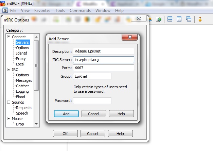
Task: Open the View menu
Action: pyautogui.click(x=25, y=11)
